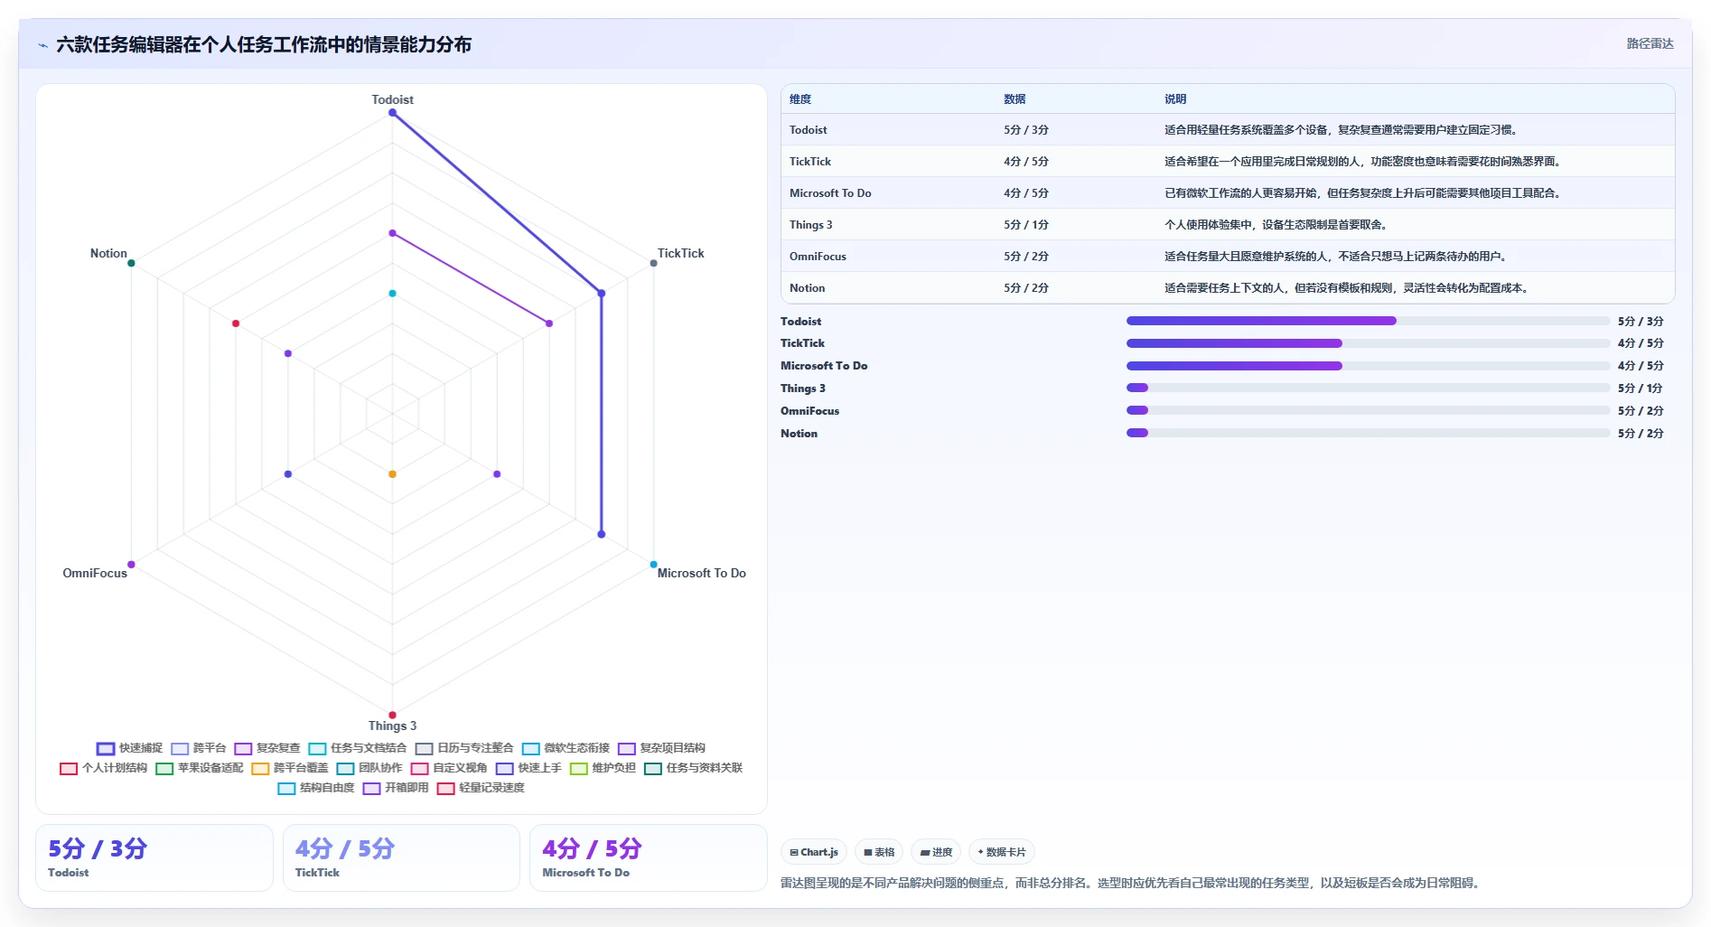The width and height of the screenshot is (1711, 927).
Task: Toggle the 个人计划结构 legend item
Action: [x=103, y=768]
